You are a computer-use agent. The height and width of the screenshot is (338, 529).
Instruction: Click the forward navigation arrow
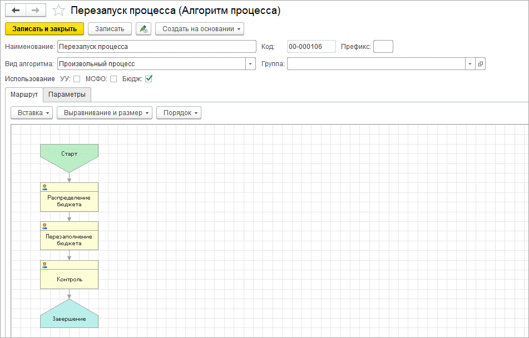[35, 11]
